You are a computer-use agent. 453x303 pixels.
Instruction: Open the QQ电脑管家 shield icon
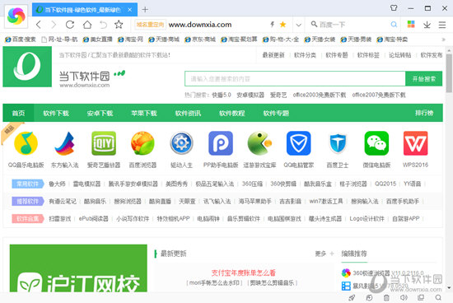point(299,143)
